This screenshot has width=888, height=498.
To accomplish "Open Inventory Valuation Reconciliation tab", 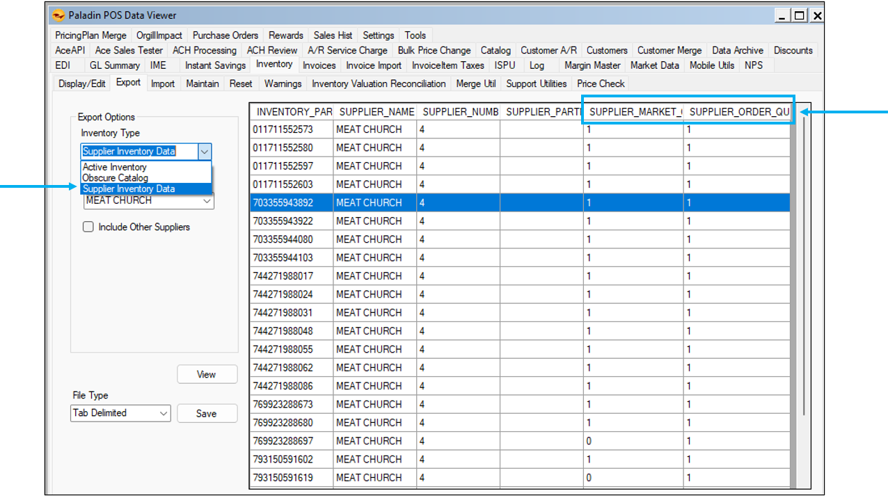I will (379, 83).
